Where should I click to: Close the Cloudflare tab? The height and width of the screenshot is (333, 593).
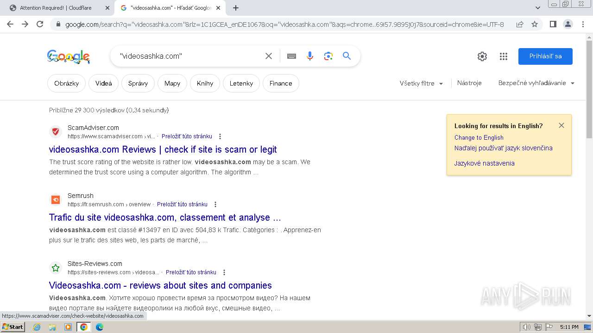point(107,8)
